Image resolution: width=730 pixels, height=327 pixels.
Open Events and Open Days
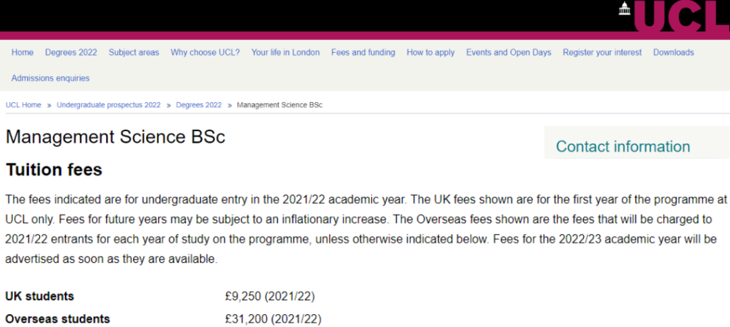point(508,53)
